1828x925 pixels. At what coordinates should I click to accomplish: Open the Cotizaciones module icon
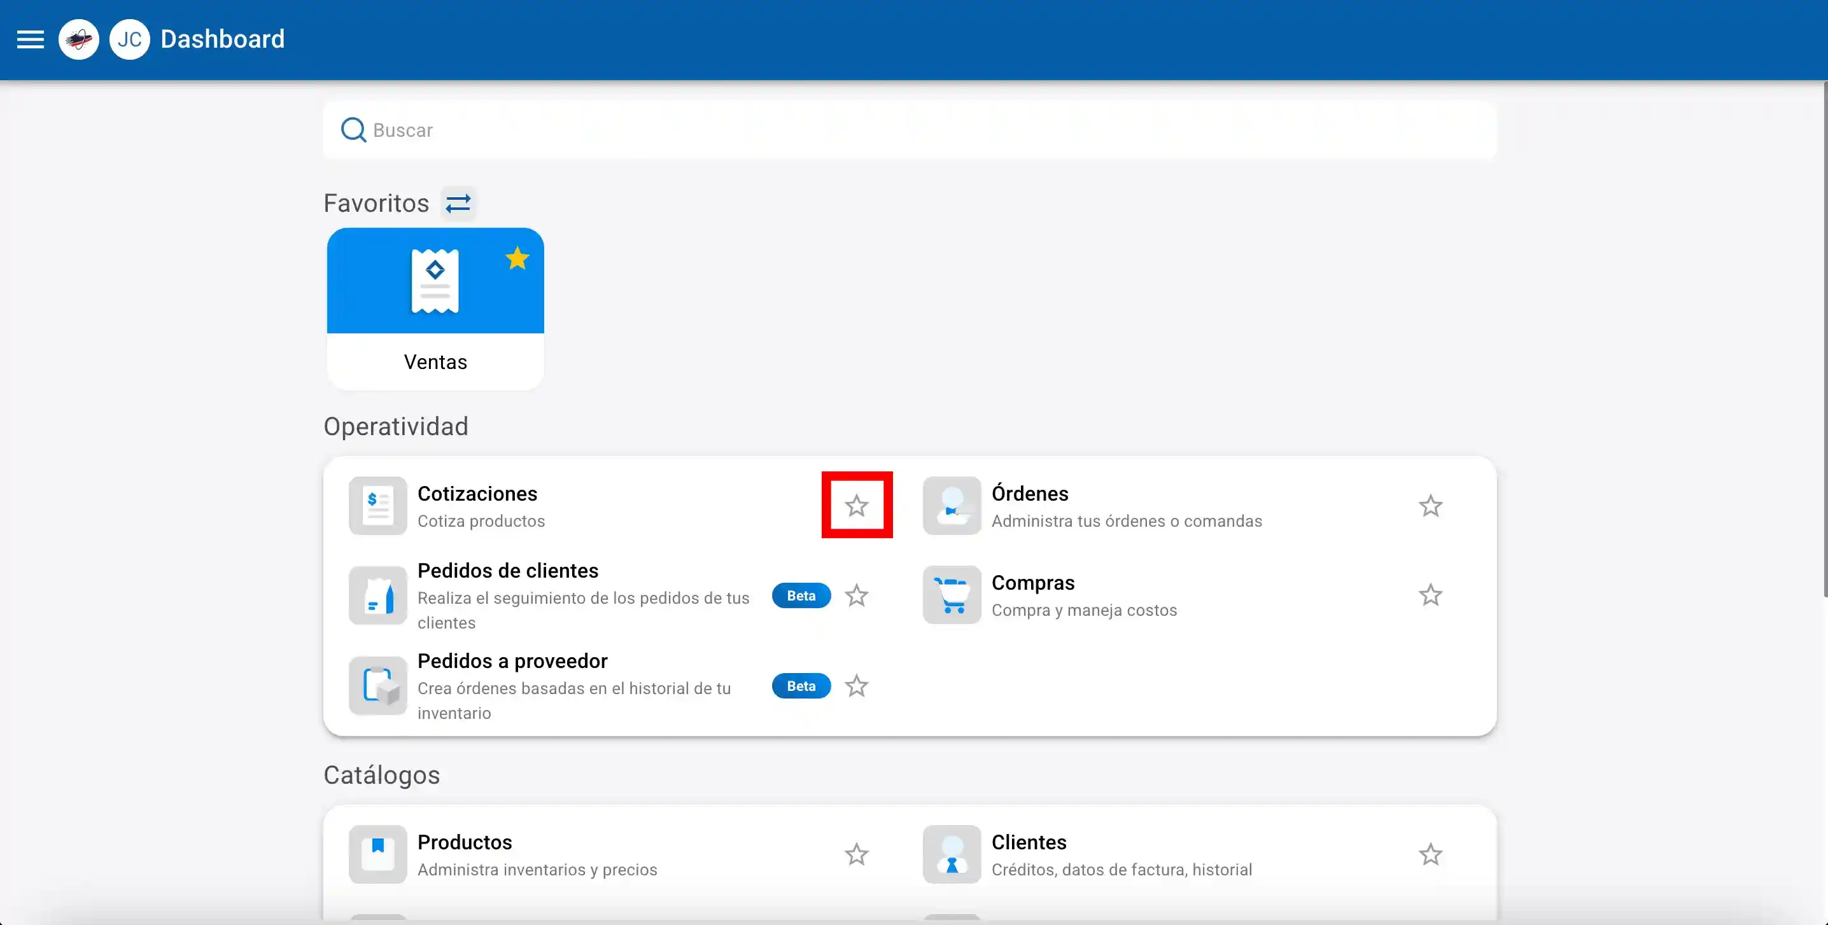pyautogui.click(x=378, y=506)
